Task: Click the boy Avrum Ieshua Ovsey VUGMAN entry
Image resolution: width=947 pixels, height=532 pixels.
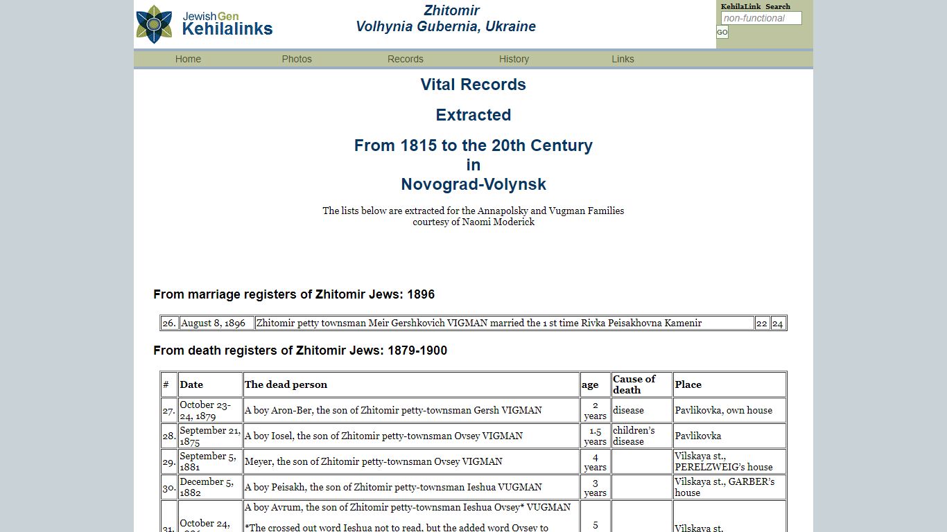Action: point(412,517)
